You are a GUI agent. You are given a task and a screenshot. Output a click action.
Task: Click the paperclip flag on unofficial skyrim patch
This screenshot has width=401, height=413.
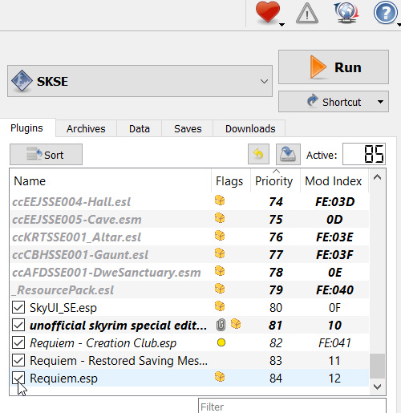pos(221,325)
